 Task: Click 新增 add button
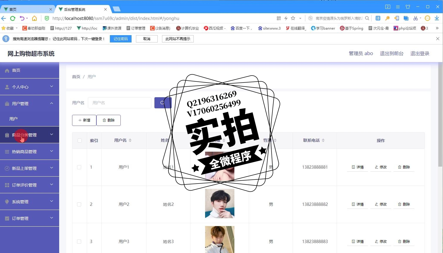tap(84, 120)
